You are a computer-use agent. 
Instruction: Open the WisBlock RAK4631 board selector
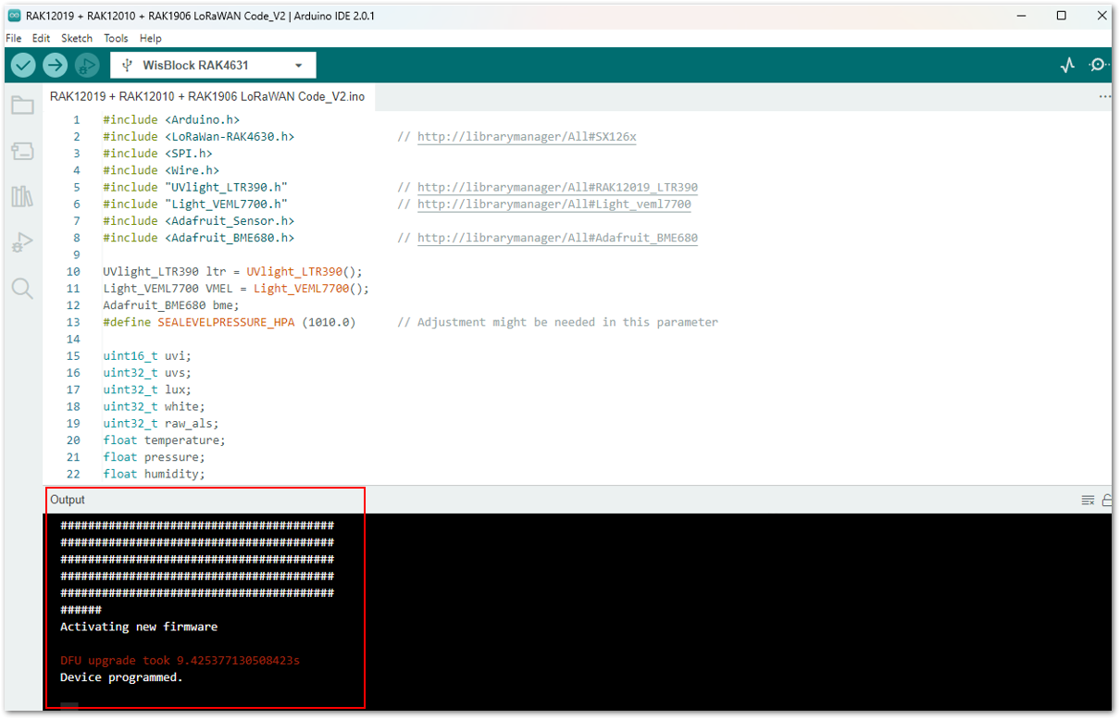point(213,65)
